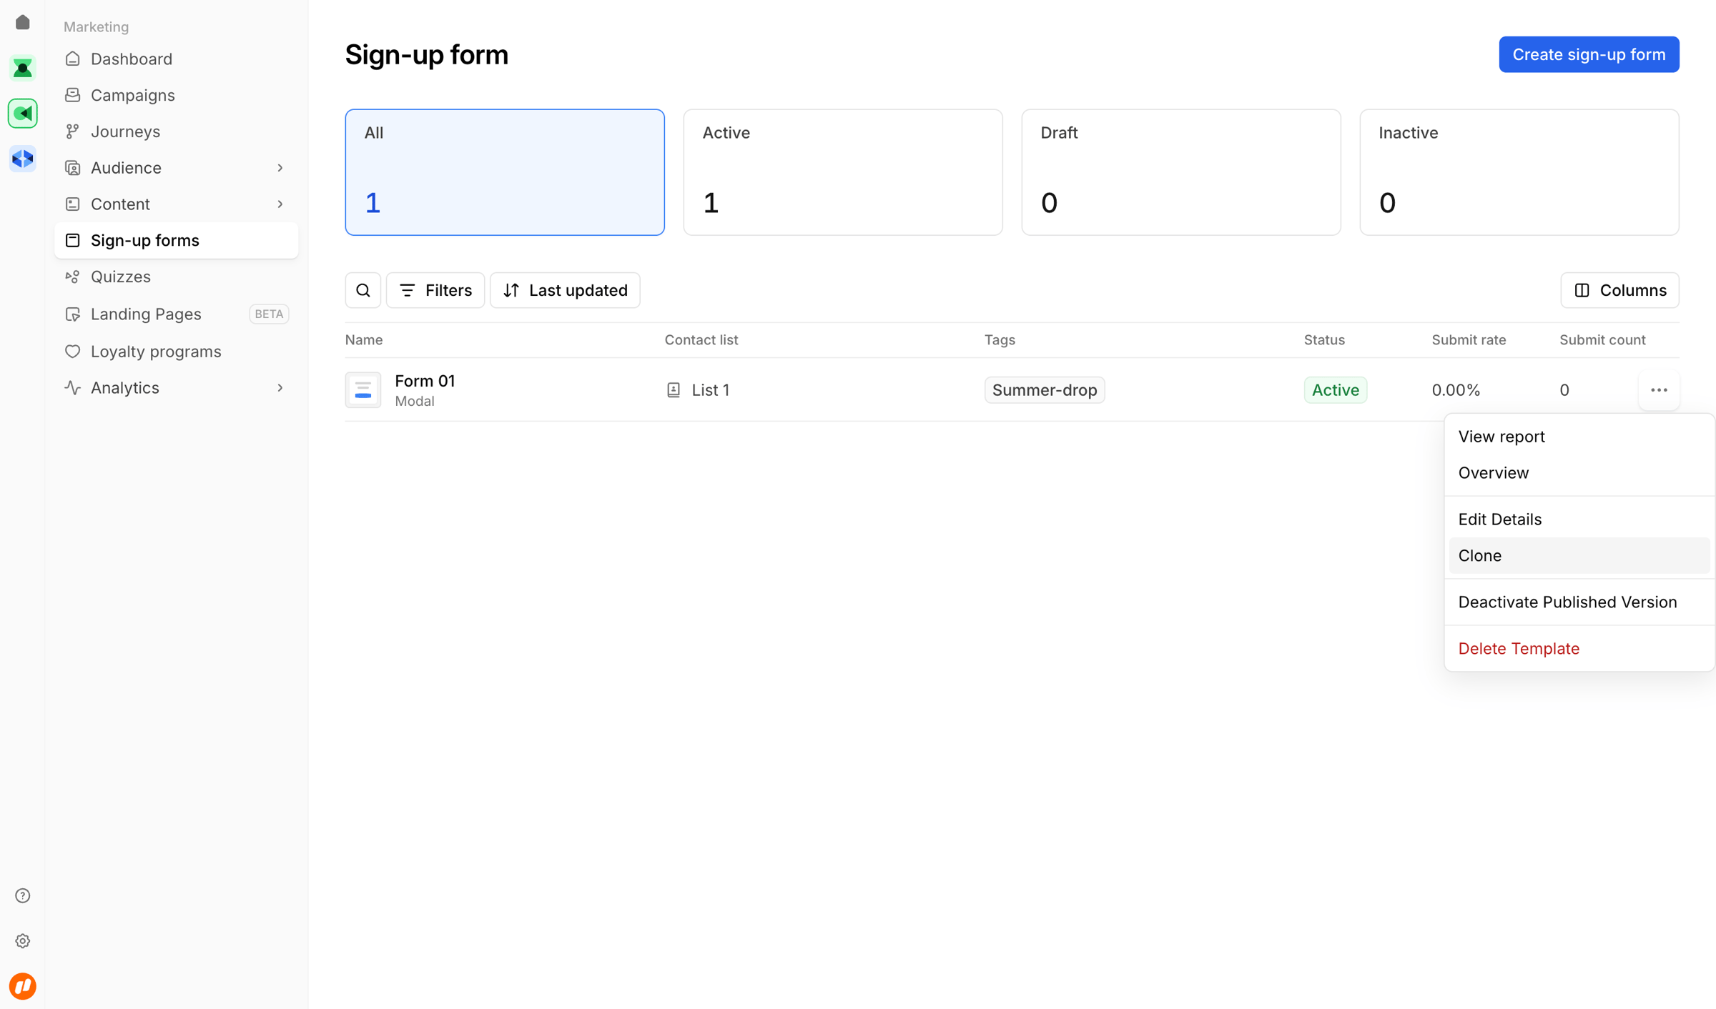Open the Columns selector
1716x1009 pixels.
1619,290
